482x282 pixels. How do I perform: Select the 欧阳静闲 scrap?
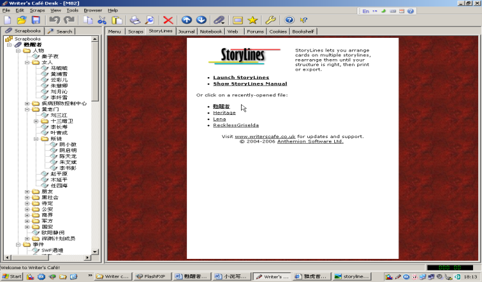[x=53, y=233]
